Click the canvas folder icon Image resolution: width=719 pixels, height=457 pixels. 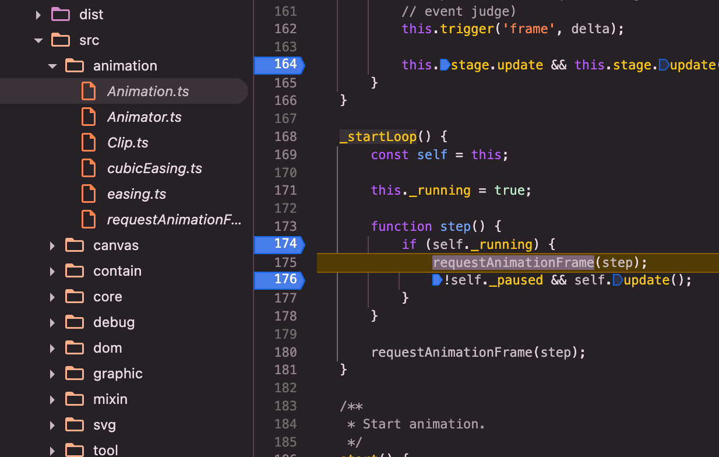[75, 245]
